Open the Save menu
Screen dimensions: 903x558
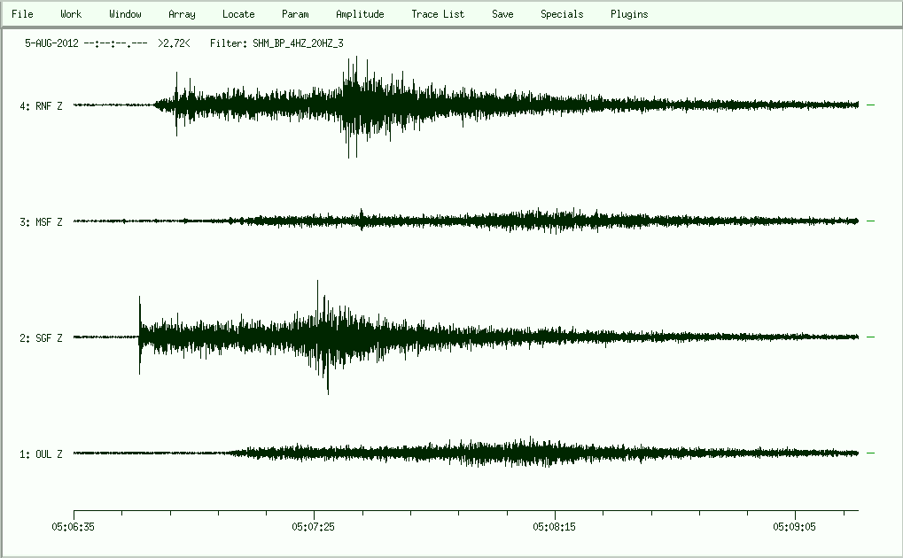pos(502,14)
